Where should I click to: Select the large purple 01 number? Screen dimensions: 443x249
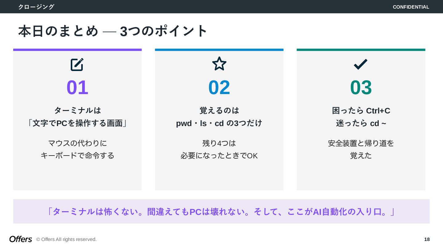click(x=78, y=88)
